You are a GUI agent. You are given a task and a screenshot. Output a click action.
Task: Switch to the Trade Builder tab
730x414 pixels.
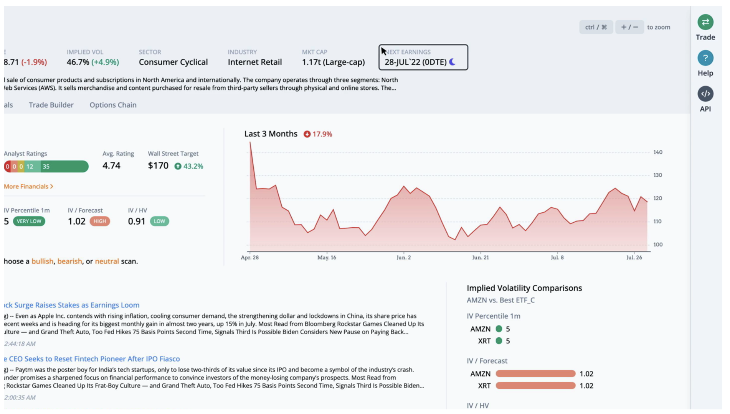coord(51,105)
